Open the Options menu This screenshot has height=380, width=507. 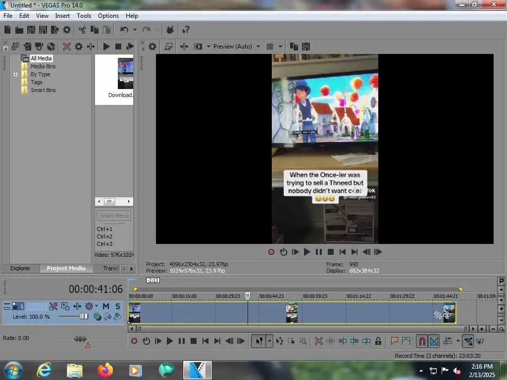pos(108,16)
